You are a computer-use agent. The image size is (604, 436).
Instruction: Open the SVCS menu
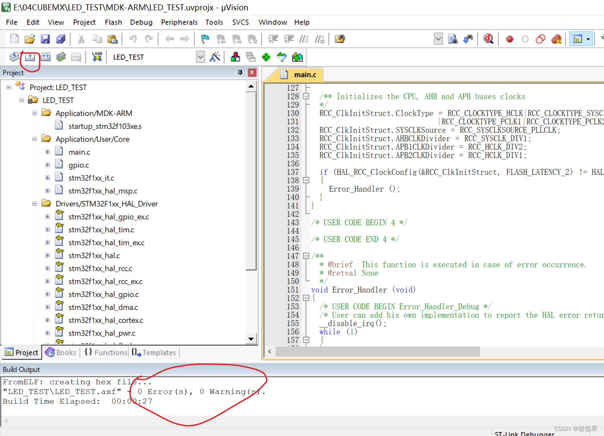pyautogui.click(x=241, y=22)
